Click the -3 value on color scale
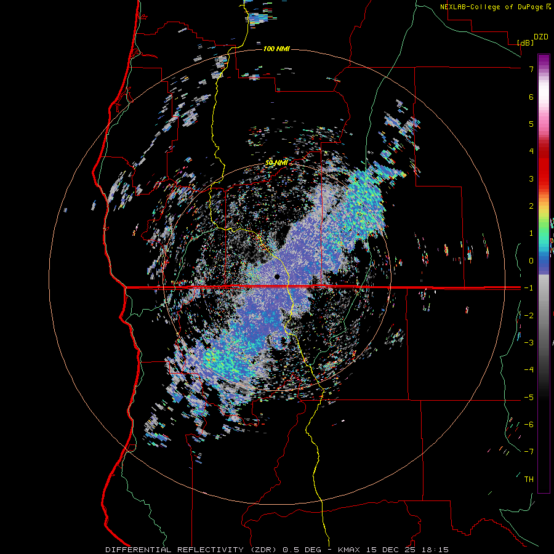The height and width of the screenshot is (554, 554). (529, 342)
